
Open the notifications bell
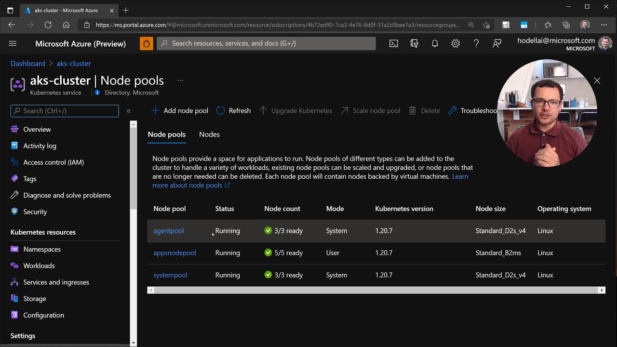(435, 43)
